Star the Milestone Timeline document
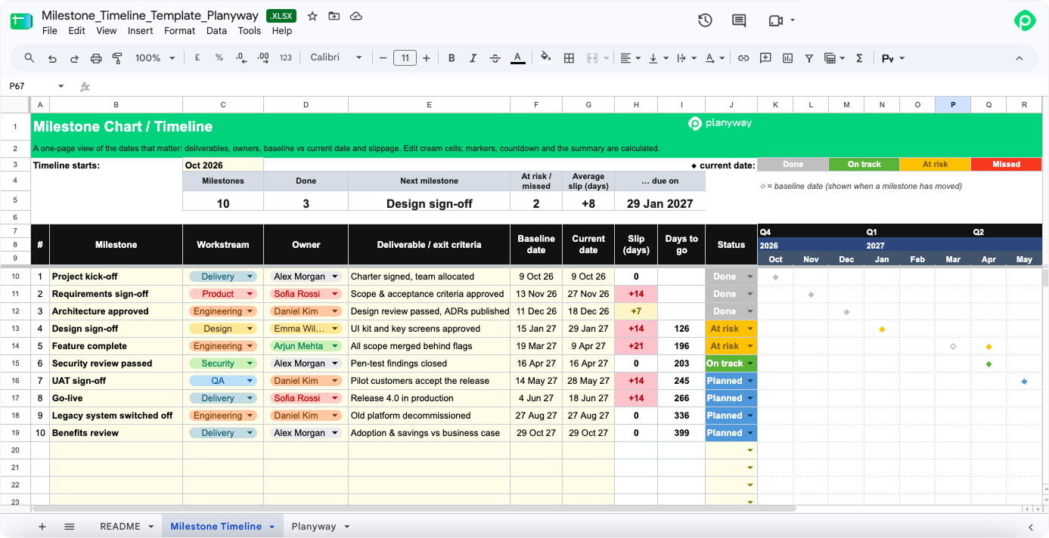The width and height of the screenshot is (1049, 538). click(x=312, y=16)
